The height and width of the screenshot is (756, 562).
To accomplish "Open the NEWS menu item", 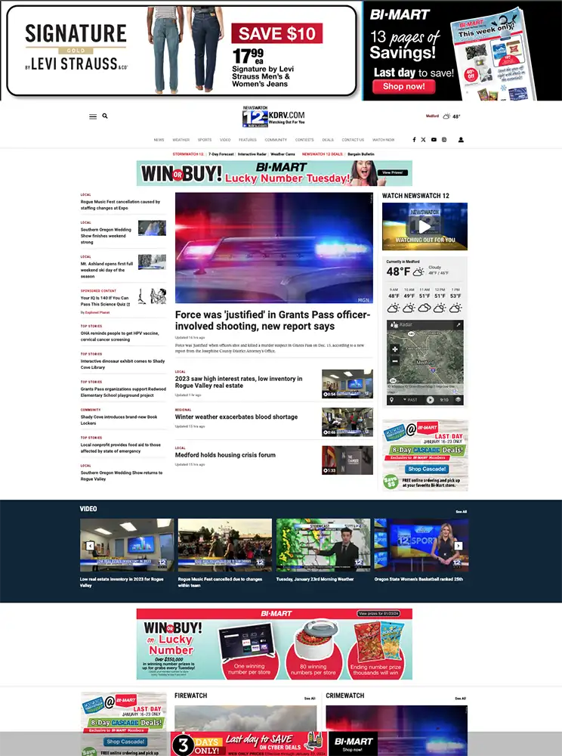I will click(x=159, y=140).
